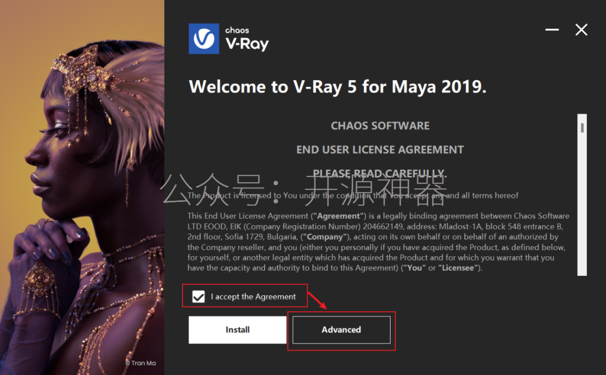Click the woman portrait artwork on the side panel
This screenshot has width=606, height=375.
[82, 187]
